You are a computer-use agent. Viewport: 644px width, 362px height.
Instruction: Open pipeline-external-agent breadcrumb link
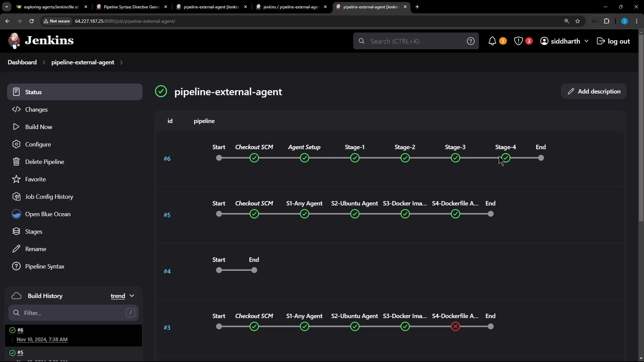coord(83,62)
